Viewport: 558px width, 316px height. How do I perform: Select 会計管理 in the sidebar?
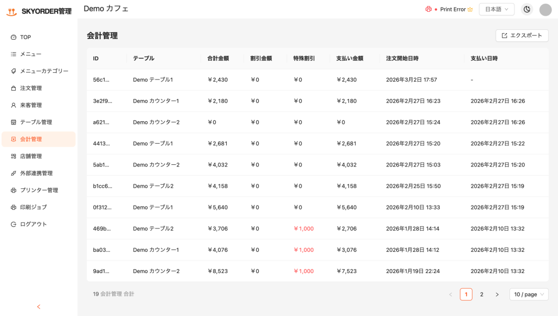point(39,139)
